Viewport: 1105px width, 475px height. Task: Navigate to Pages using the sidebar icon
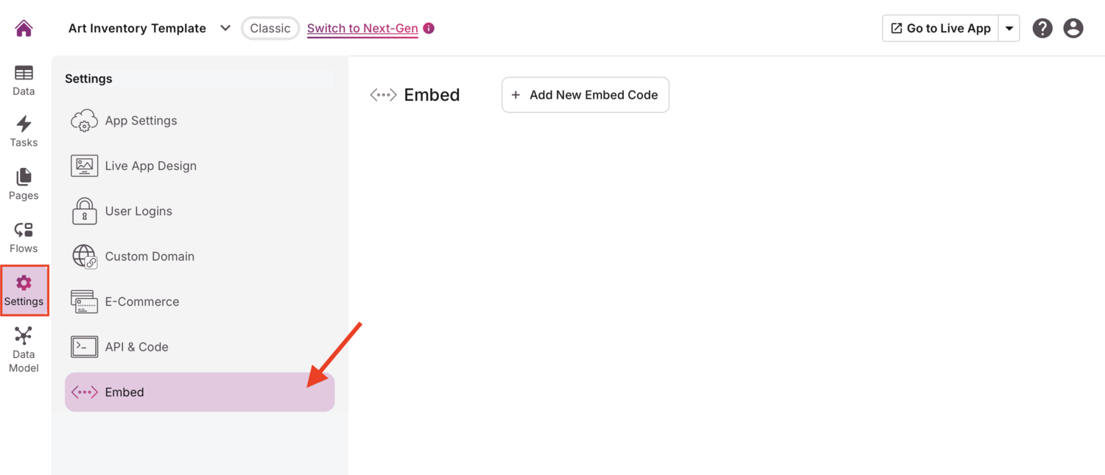pos(23,183)
